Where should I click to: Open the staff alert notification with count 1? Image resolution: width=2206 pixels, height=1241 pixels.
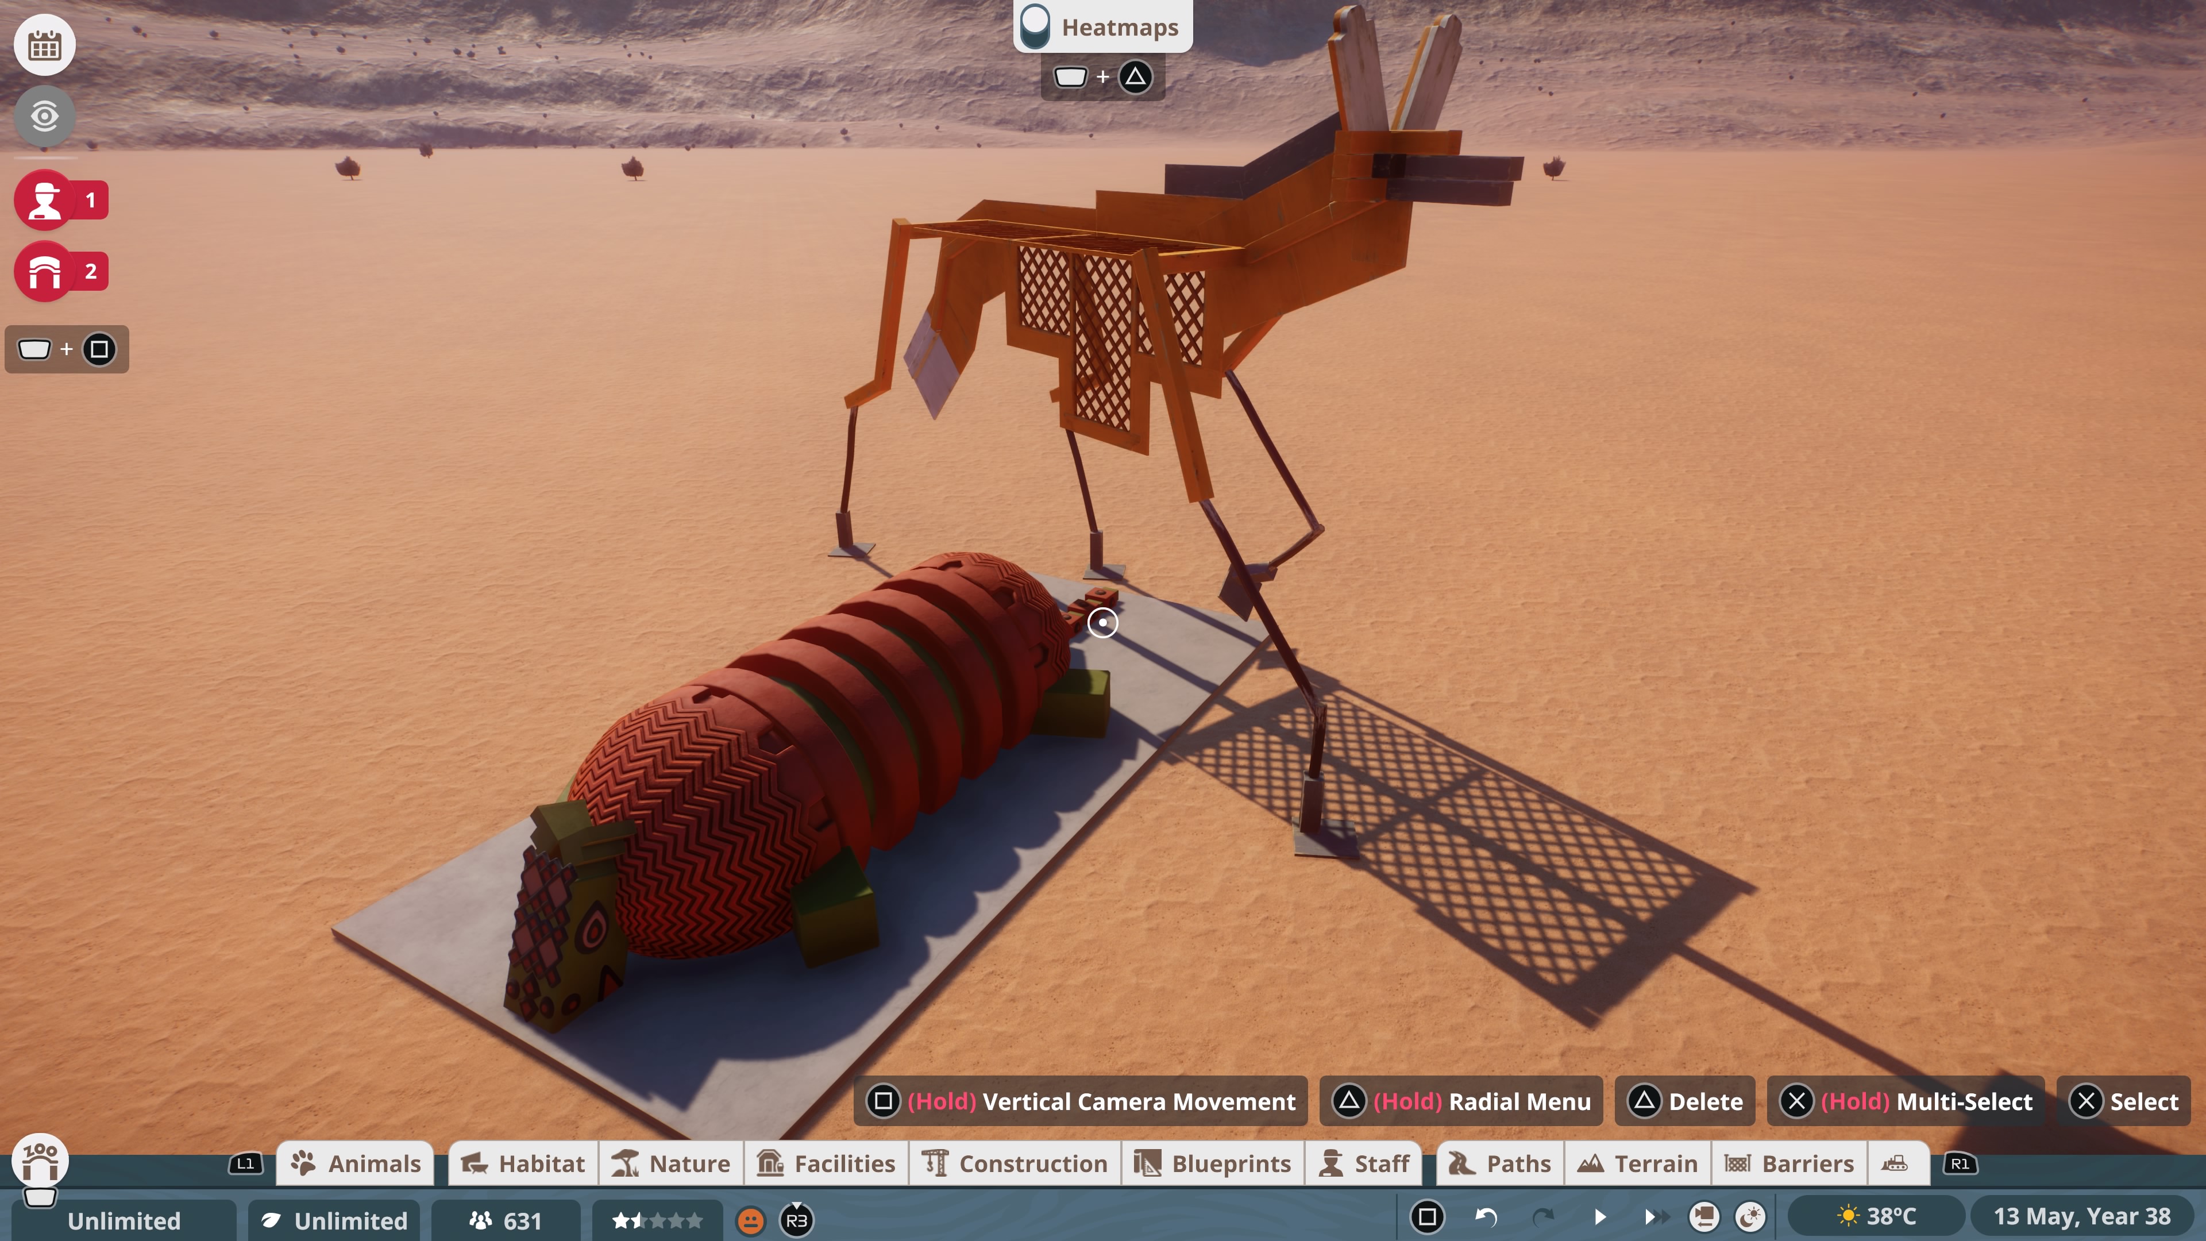(61, 201)
